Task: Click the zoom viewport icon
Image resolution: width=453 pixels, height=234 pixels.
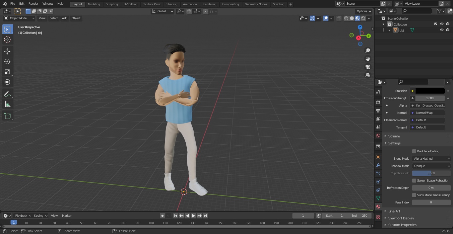Action: coord(367,50)
